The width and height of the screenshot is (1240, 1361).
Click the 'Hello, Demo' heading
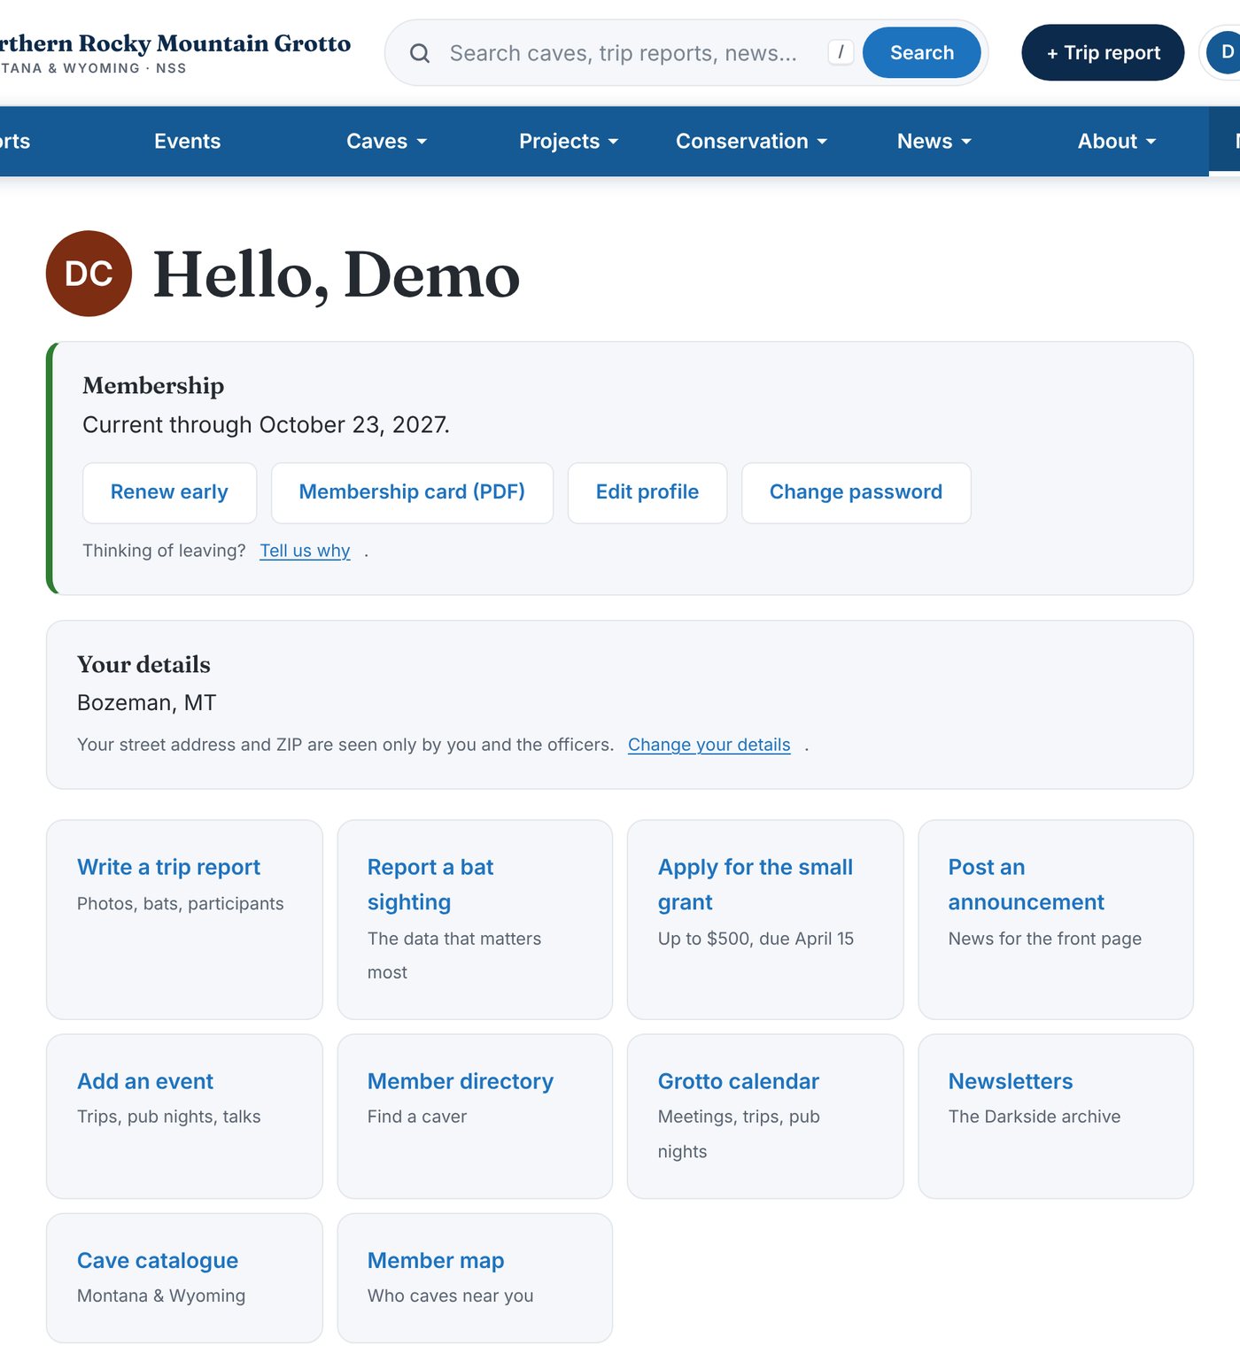tap(337, 275)
